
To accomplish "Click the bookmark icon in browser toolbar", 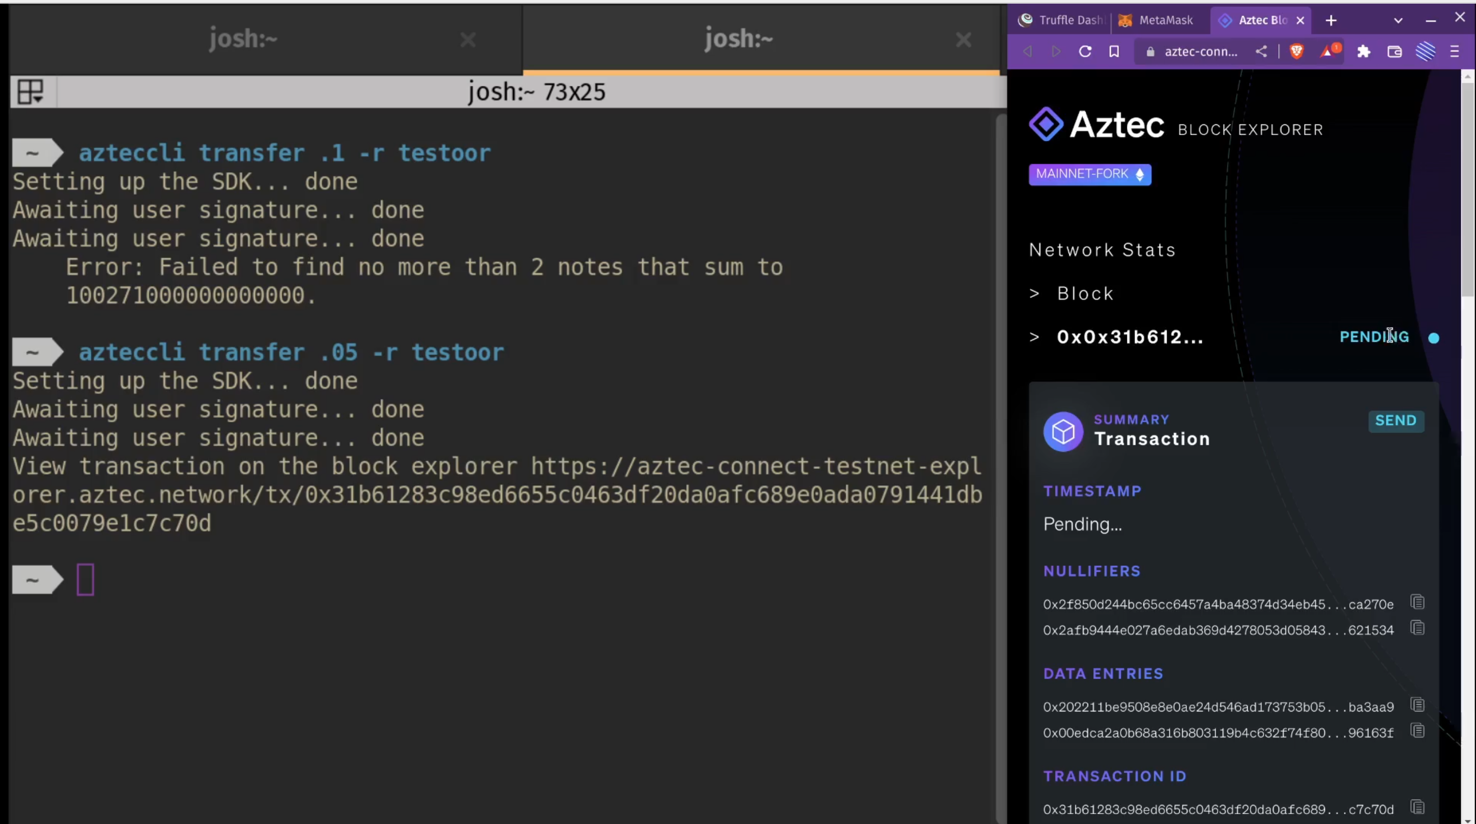I will [1114, 51].
